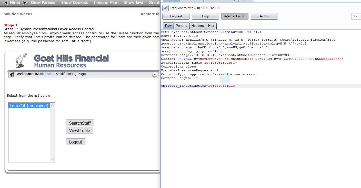361x188 pixels.
Task: Click the Accept-Encoding: gzip, deflate line
Action: pos(192,51)
